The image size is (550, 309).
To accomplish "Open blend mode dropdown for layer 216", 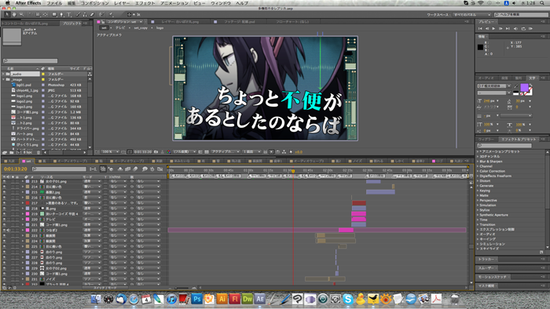I will pyautogui.click(x=92, y=198).
